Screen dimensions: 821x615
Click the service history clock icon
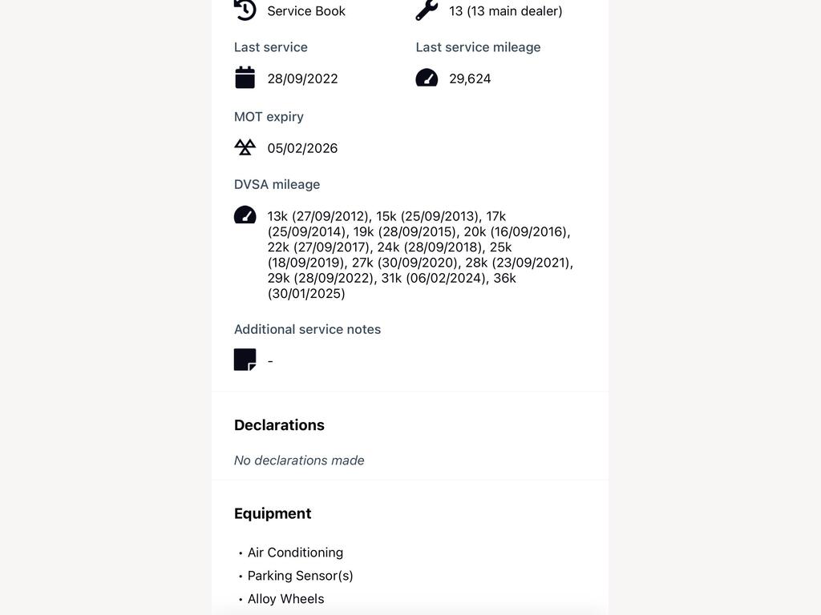pyautogui.click(x=245, y=10)
